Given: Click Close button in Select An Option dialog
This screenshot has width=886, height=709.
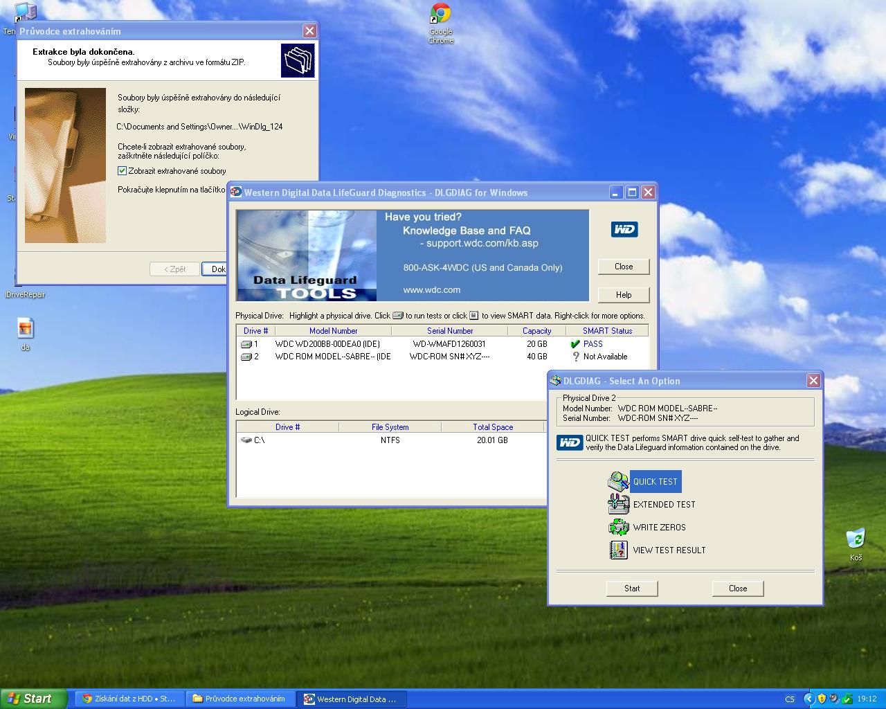Looking at the screenshot, I should [x=738, y=589].
